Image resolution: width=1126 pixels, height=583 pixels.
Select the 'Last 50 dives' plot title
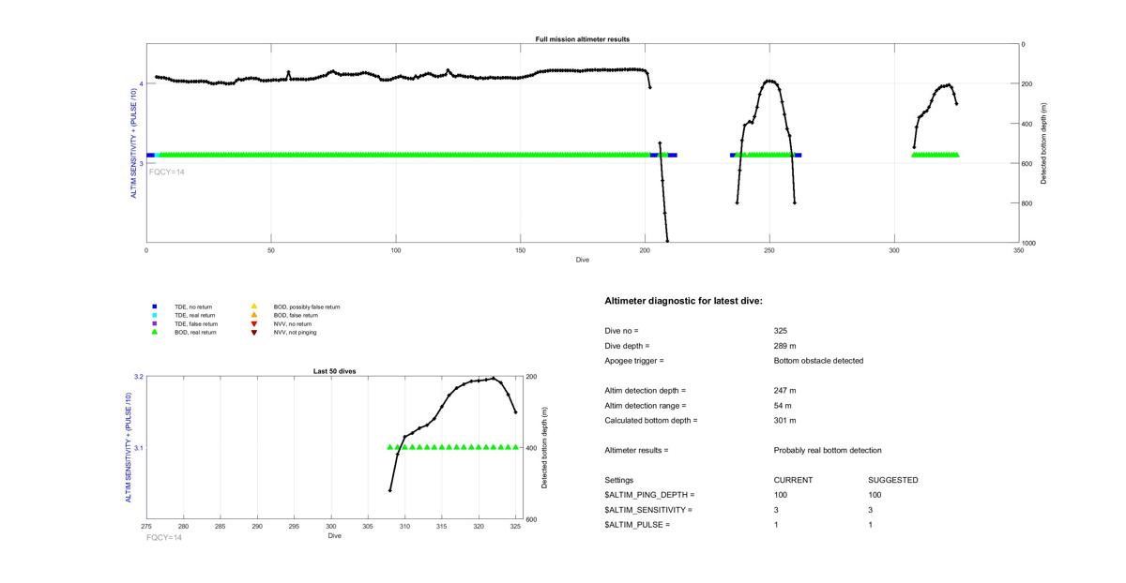coord(335,371)
